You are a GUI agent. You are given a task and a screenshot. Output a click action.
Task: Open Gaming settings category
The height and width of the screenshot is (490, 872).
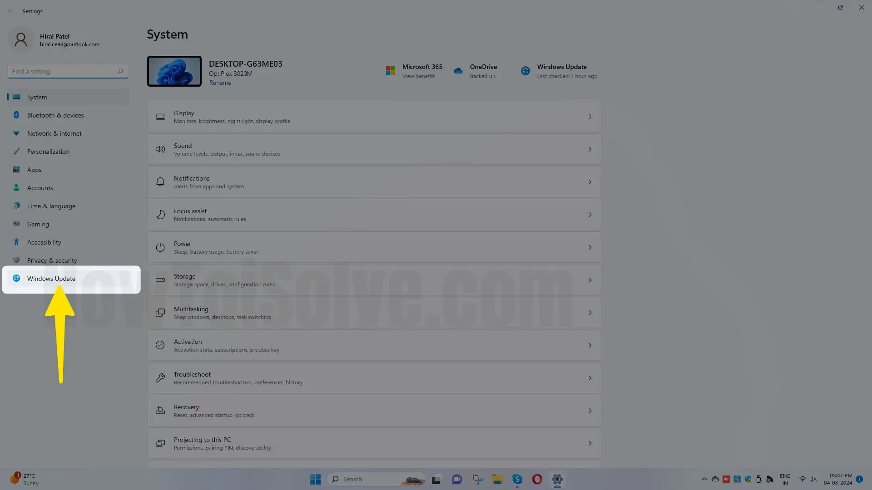[68, 224]
